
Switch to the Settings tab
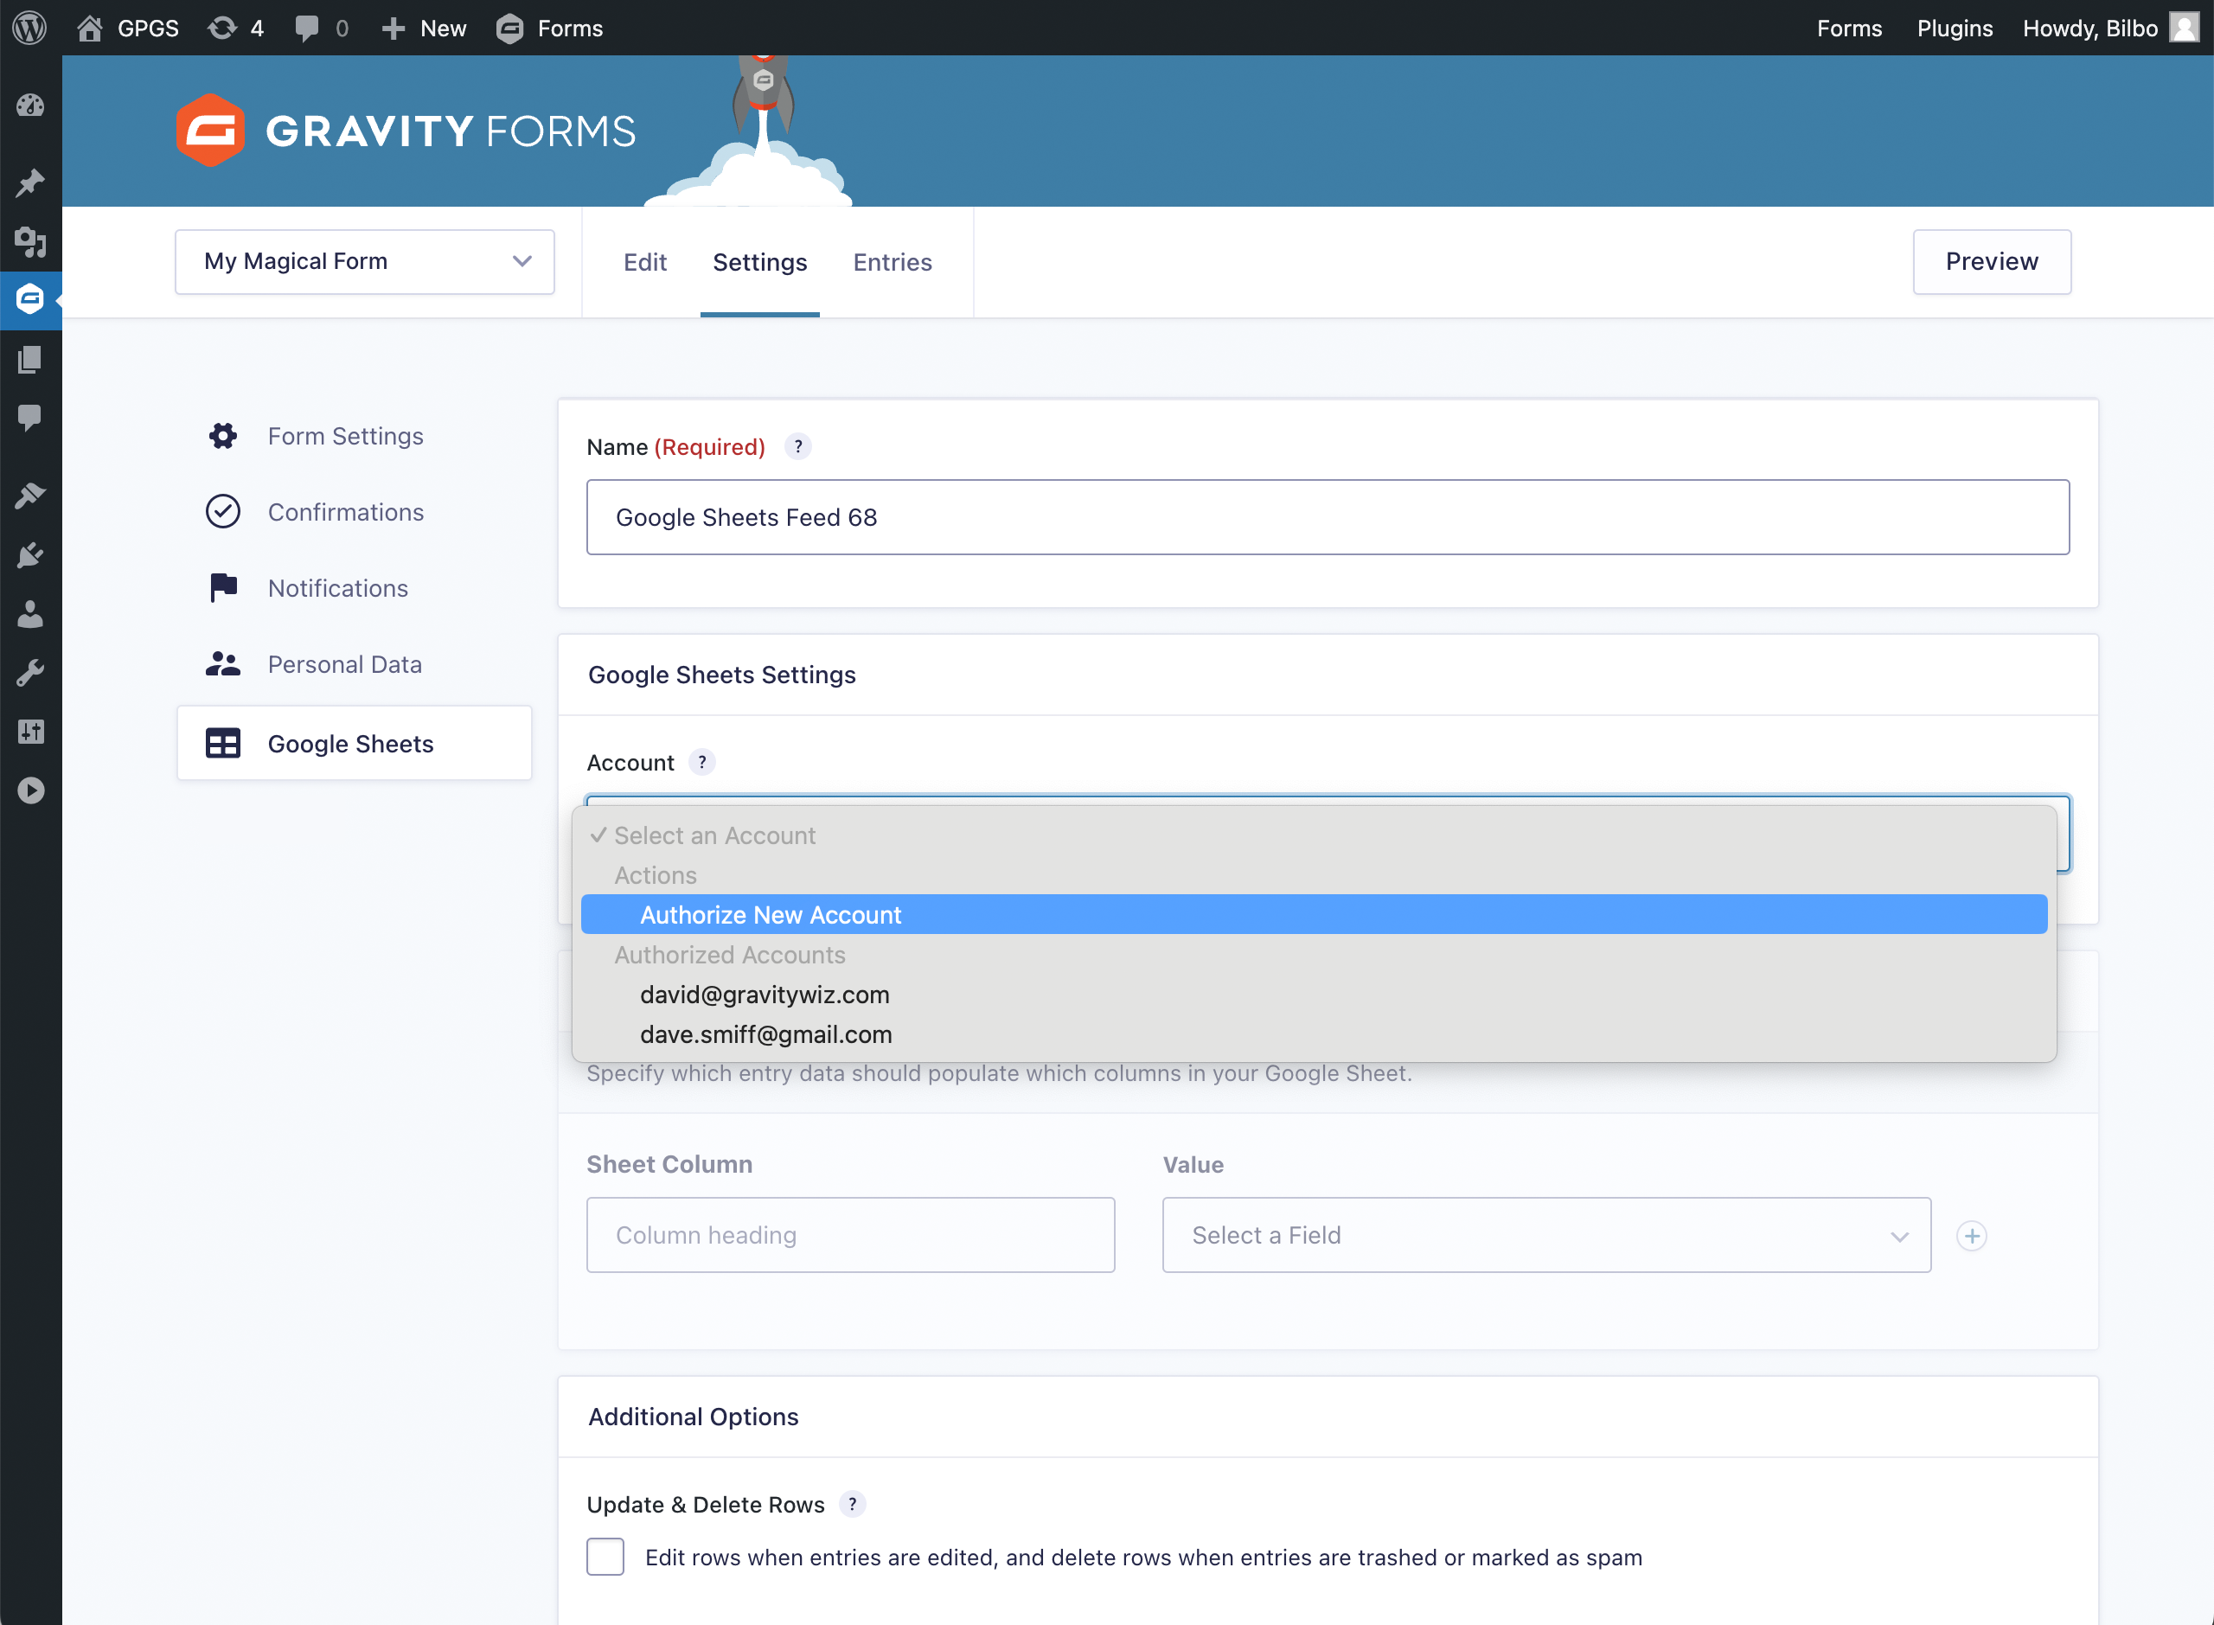(x=759, y=263)
